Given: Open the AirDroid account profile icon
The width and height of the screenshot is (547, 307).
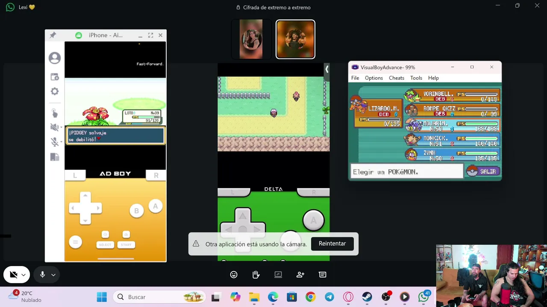Looking at the screenshot, I should (55, 58).
